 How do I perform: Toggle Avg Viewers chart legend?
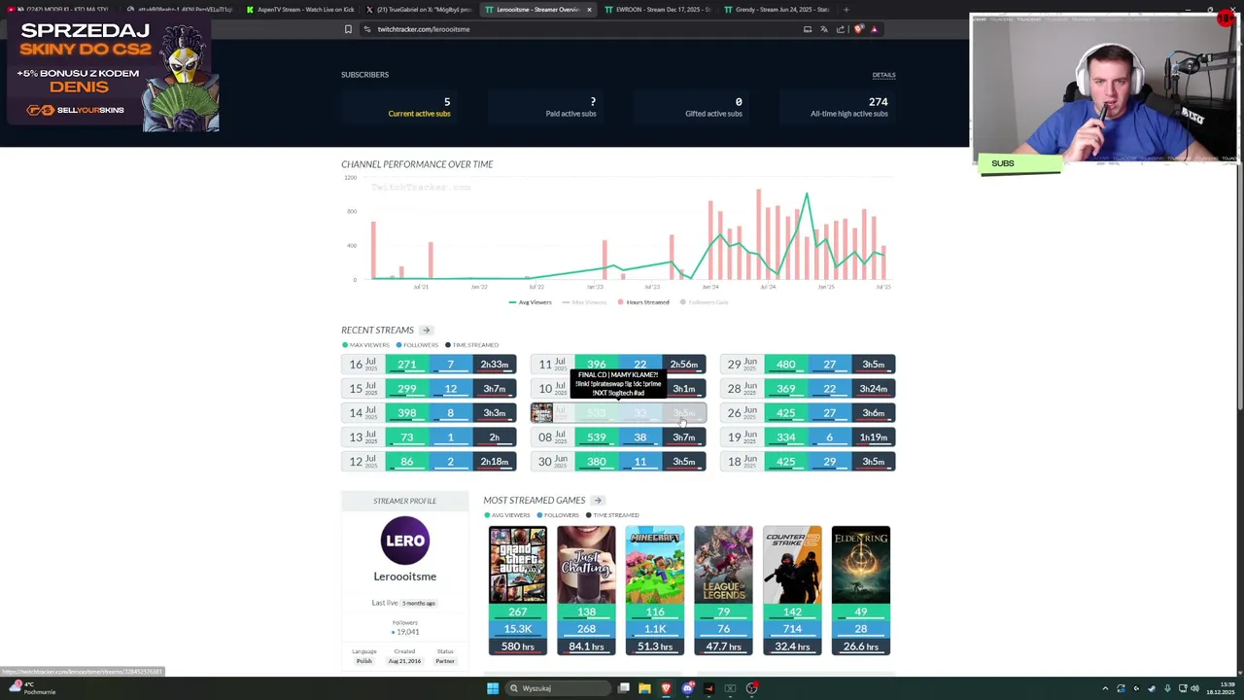(530, 302)
